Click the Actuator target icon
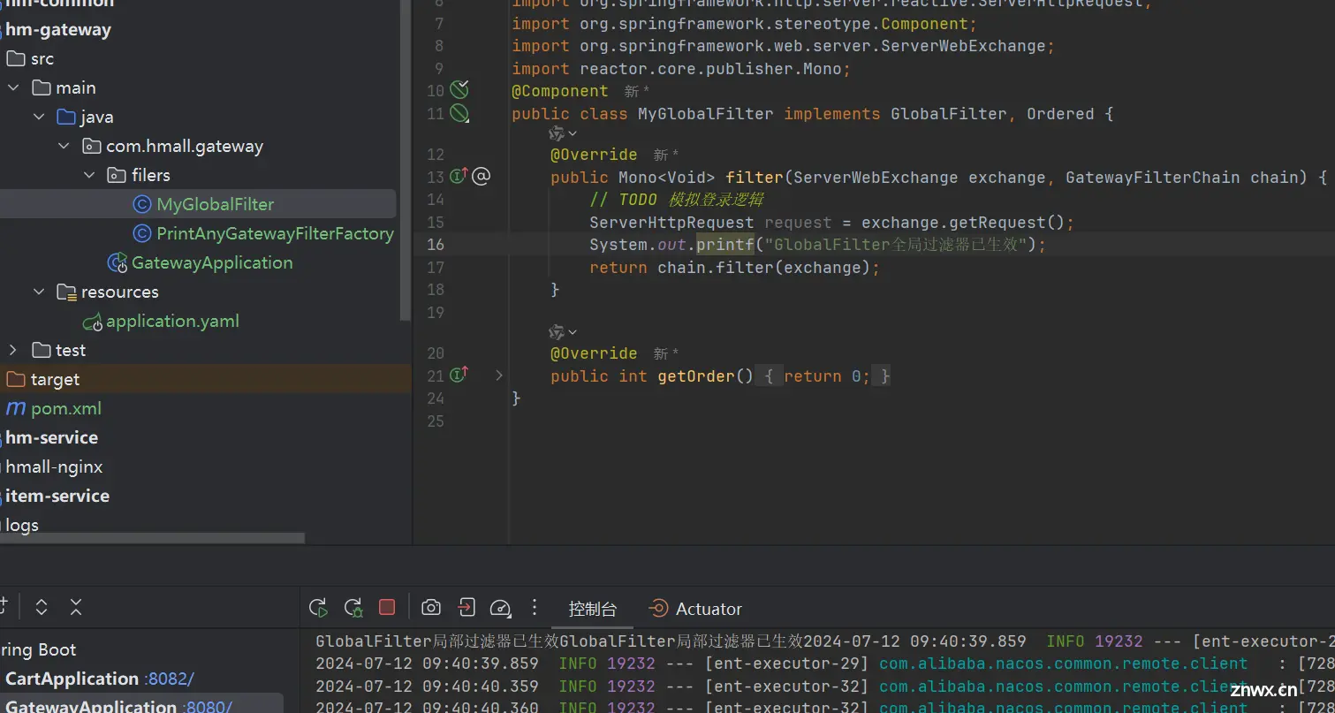This screenshot has width=1335, height=713. 658,609
